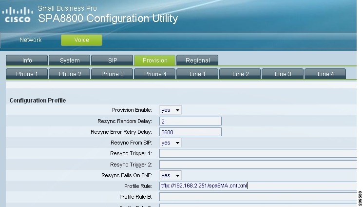The width and height of the screenshot is (363, 207).
Task: Click the Resync Trigger 1 label
Action: [x=131, y=154]
